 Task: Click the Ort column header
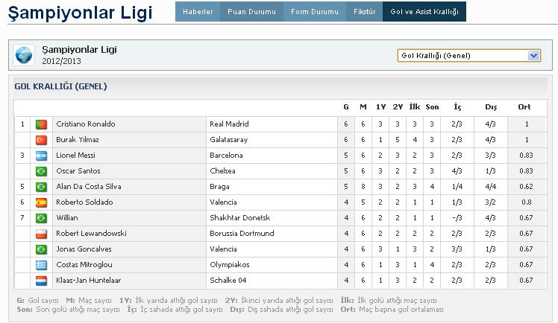click(x=524, y=107)
